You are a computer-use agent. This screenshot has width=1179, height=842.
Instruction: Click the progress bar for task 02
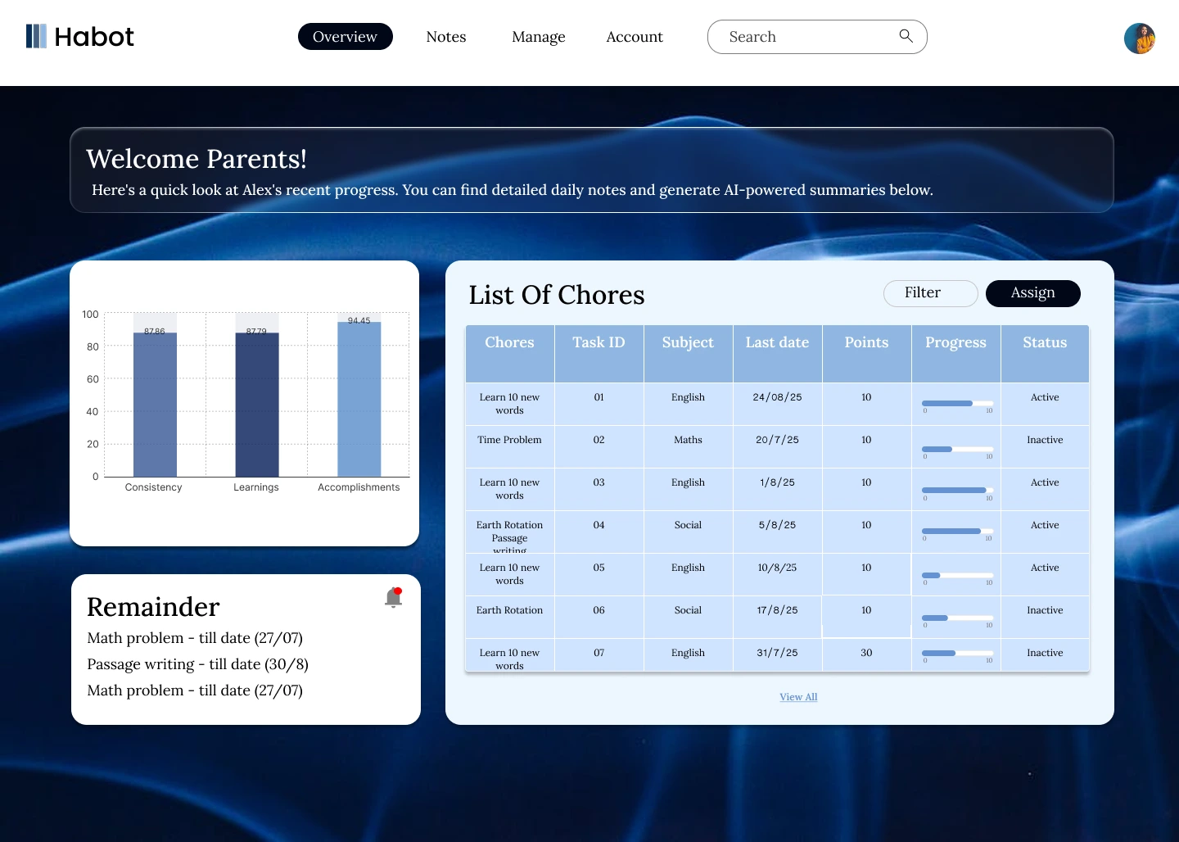click(957, 450)
